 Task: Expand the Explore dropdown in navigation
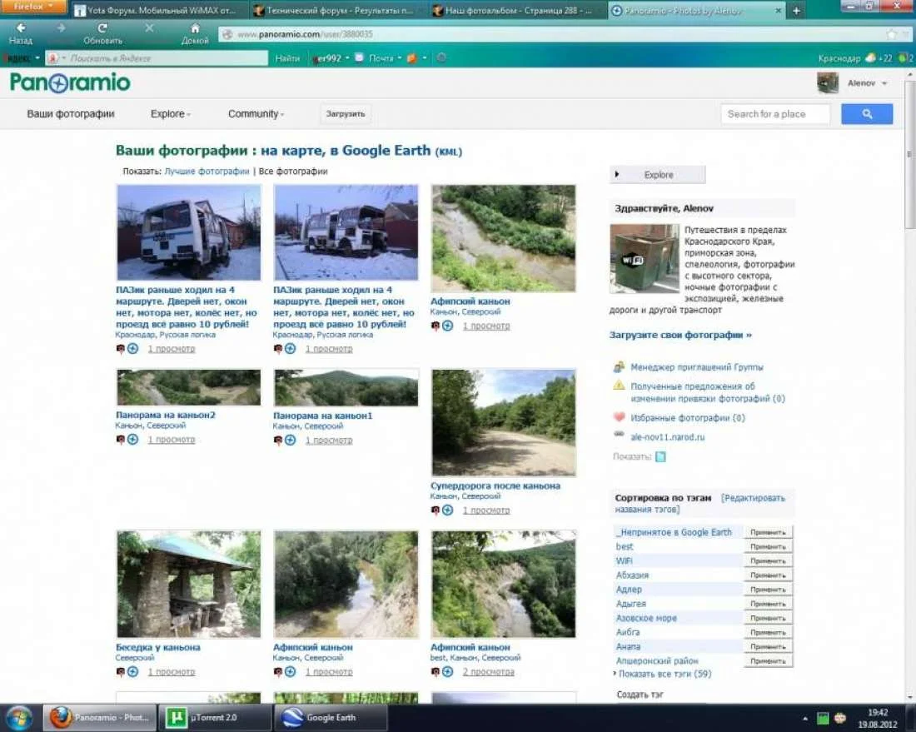(170, 114)
